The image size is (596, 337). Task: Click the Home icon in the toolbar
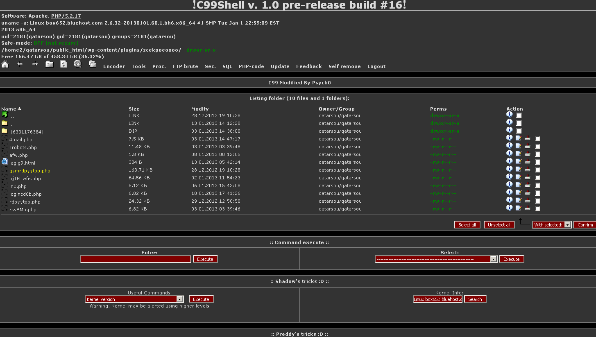pos(5,64)
